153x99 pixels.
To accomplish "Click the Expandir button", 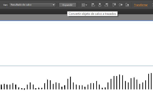I will coord(68,5).
